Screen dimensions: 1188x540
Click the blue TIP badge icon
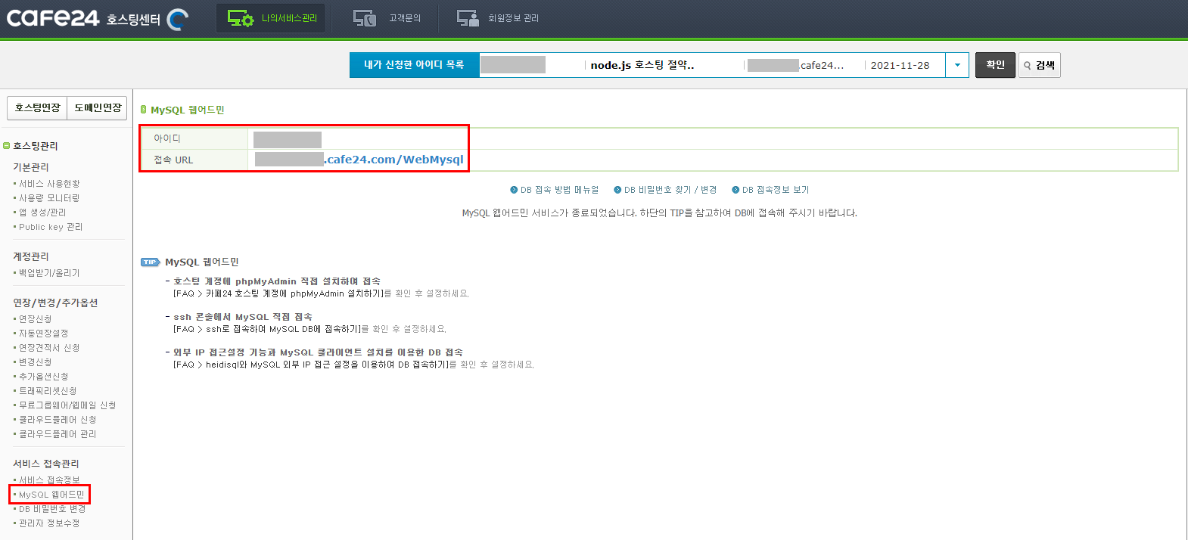[x=151, y=262]
